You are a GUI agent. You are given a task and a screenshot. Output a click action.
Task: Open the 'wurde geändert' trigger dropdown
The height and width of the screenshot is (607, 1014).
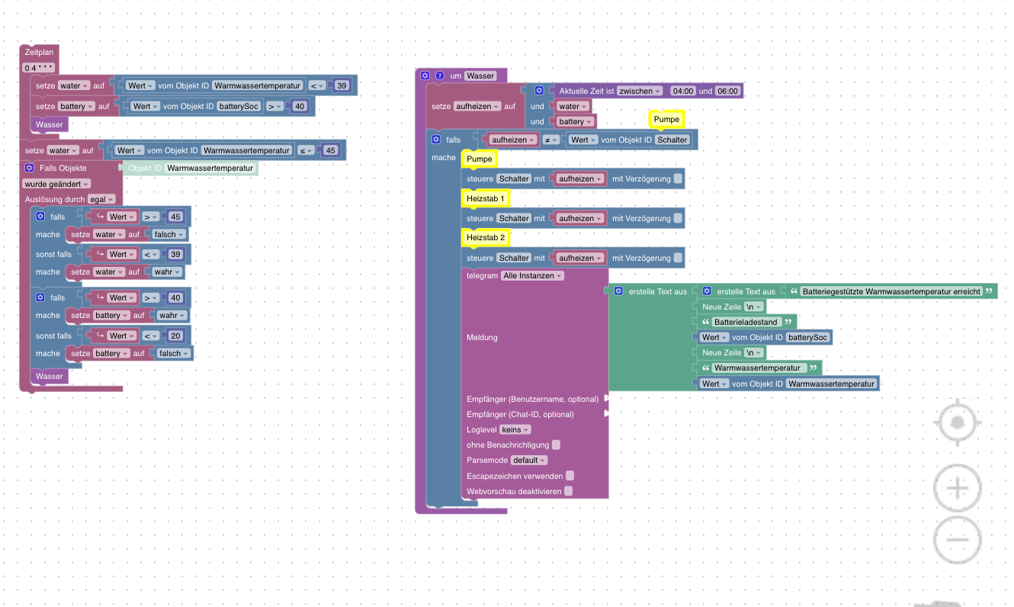click(x=56, y=184)
